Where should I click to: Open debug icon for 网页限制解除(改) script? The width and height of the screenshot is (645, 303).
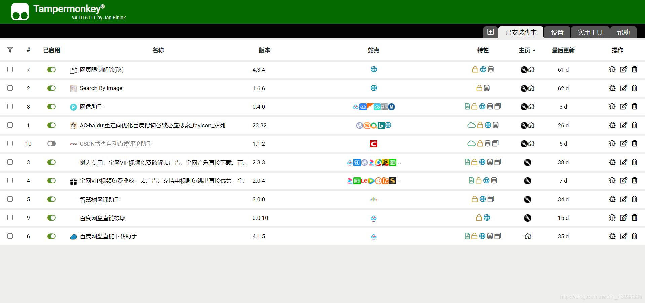612,69
